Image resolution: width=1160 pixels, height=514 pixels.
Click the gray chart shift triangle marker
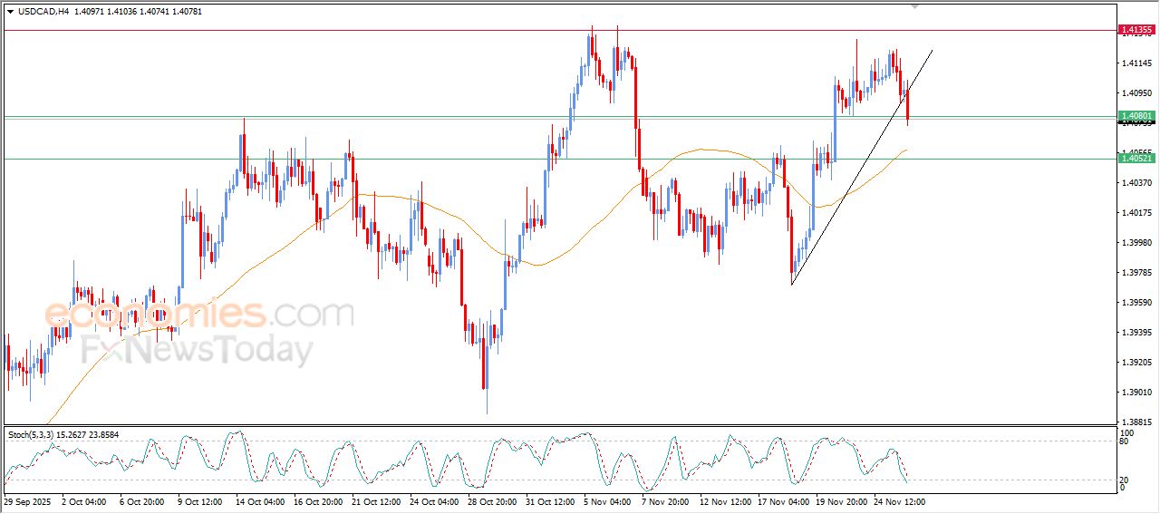pyautogui.click(x=916, y=5)
